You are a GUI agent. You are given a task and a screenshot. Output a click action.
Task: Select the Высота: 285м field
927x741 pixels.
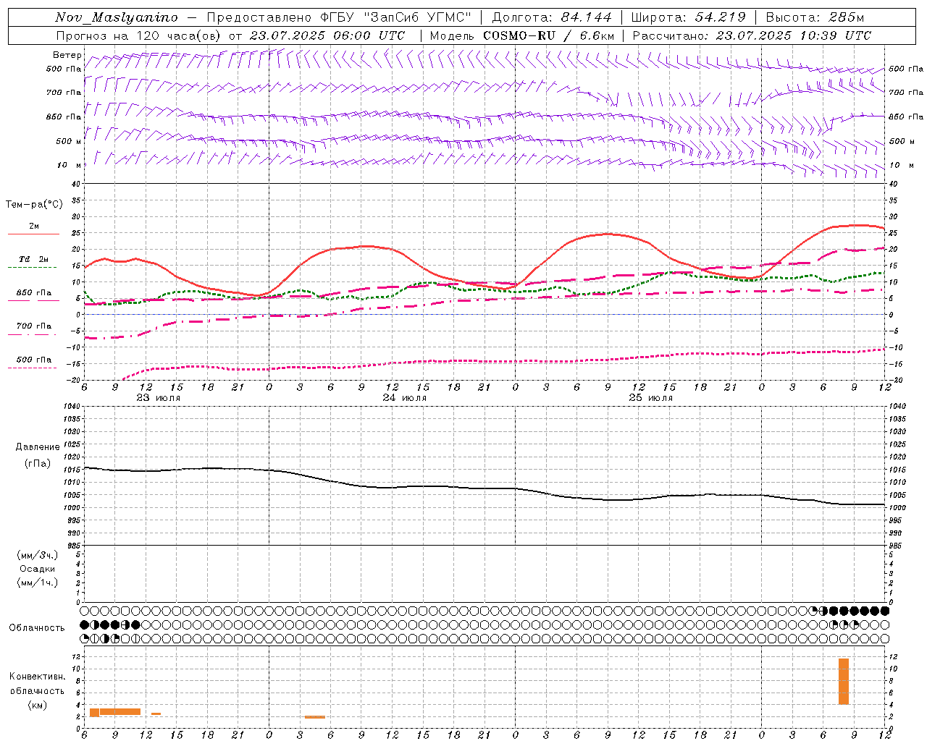(815, 17)
